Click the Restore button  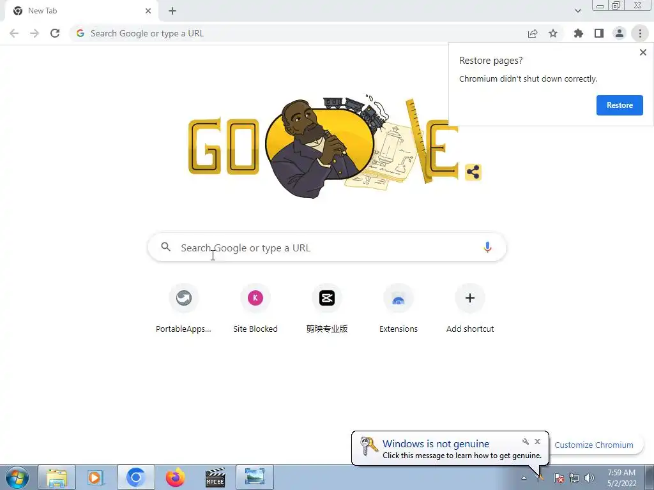[x=620, y=105]
